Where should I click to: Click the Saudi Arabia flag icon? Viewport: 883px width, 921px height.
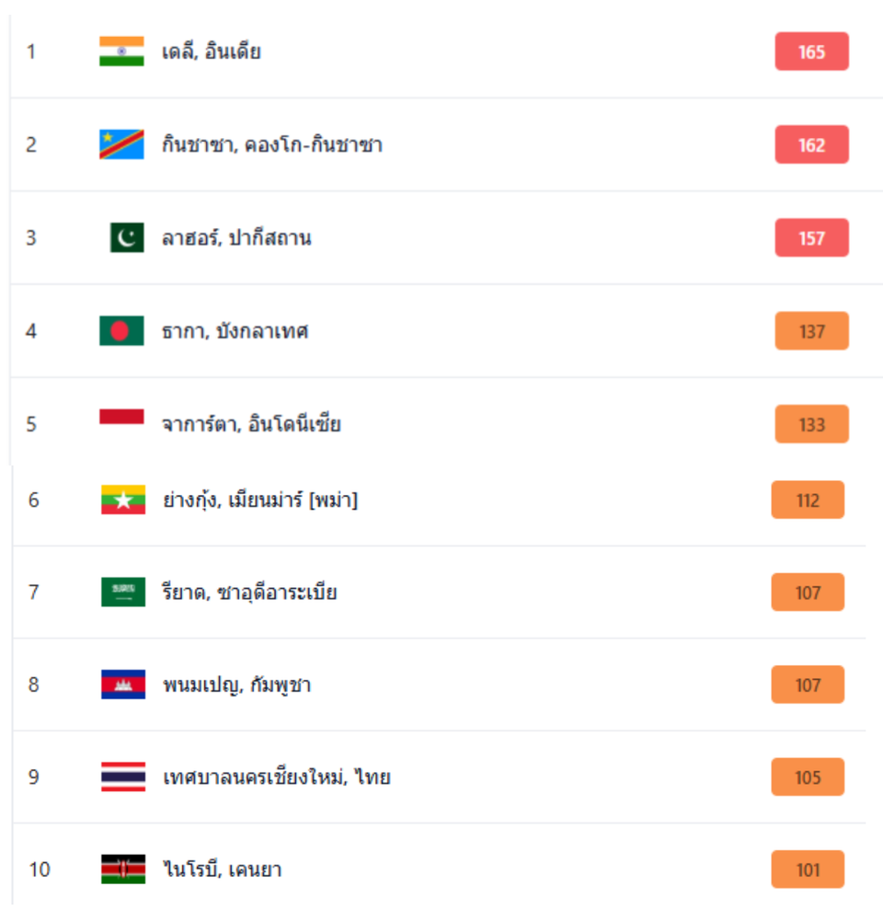[123, 592]
